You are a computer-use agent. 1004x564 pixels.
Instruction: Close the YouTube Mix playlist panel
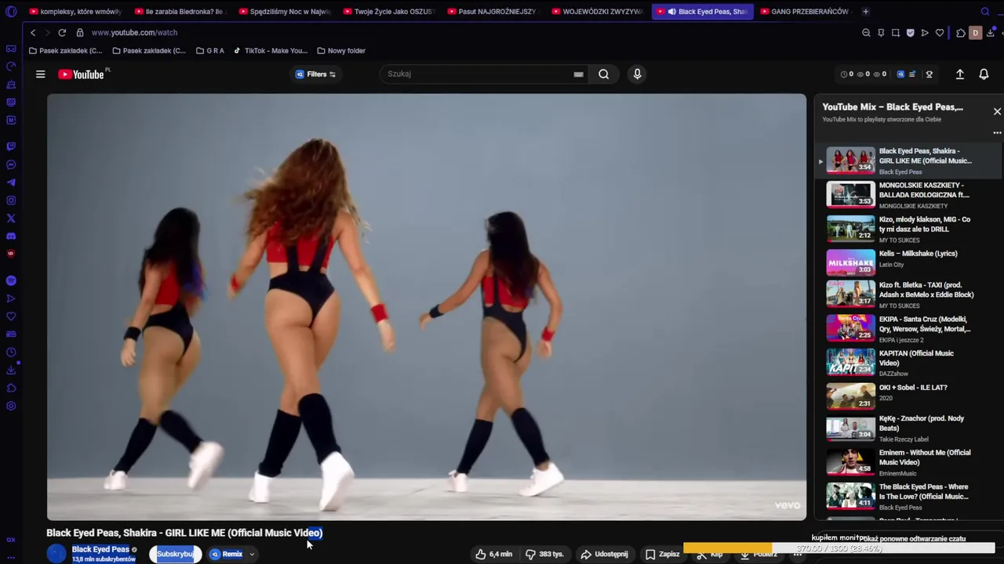point(997,111)
